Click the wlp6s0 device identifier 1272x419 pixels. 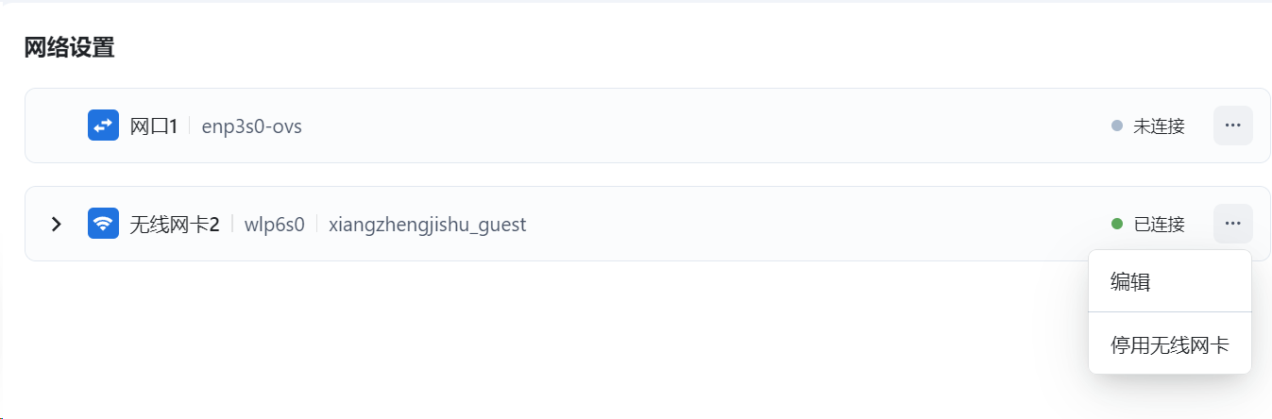click(x=275, y=224)
